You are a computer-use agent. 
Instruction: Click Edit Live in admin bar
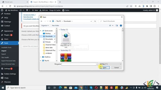[44, 10]
